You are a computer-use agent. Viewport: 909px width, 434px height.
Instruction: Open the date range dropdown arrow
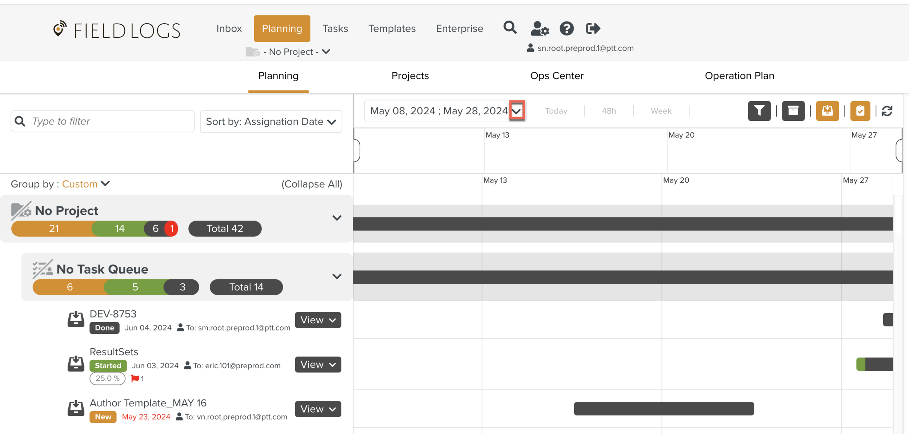click(x=517, y=111)
